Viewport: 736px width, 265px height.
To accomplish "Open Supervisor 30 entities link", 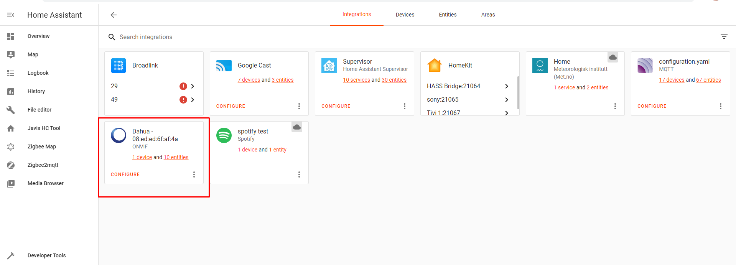I will 394,80.
